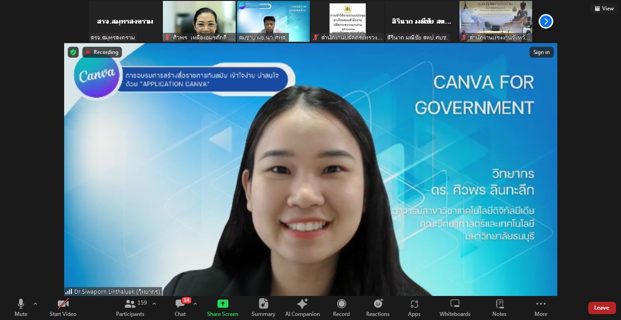The height and width of the screenshot is (320, 621).
Task: Click the muted mic icon on สำนักงานแรงงานจังหวัด tile
Action: pos(464,38)
